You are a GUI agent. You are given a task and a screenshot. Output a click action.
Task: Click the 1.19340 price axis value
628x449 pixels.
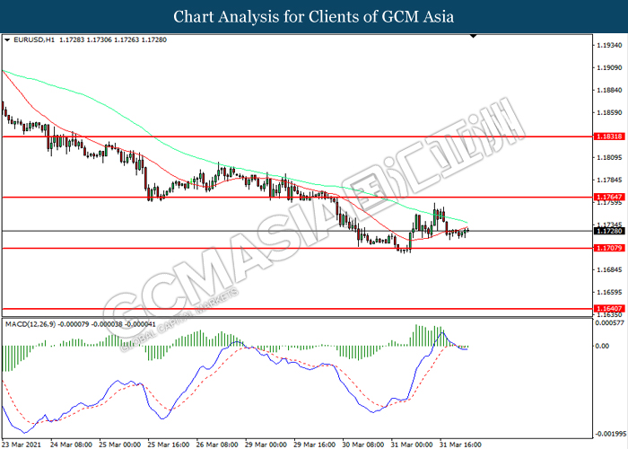tap(609, 45)
